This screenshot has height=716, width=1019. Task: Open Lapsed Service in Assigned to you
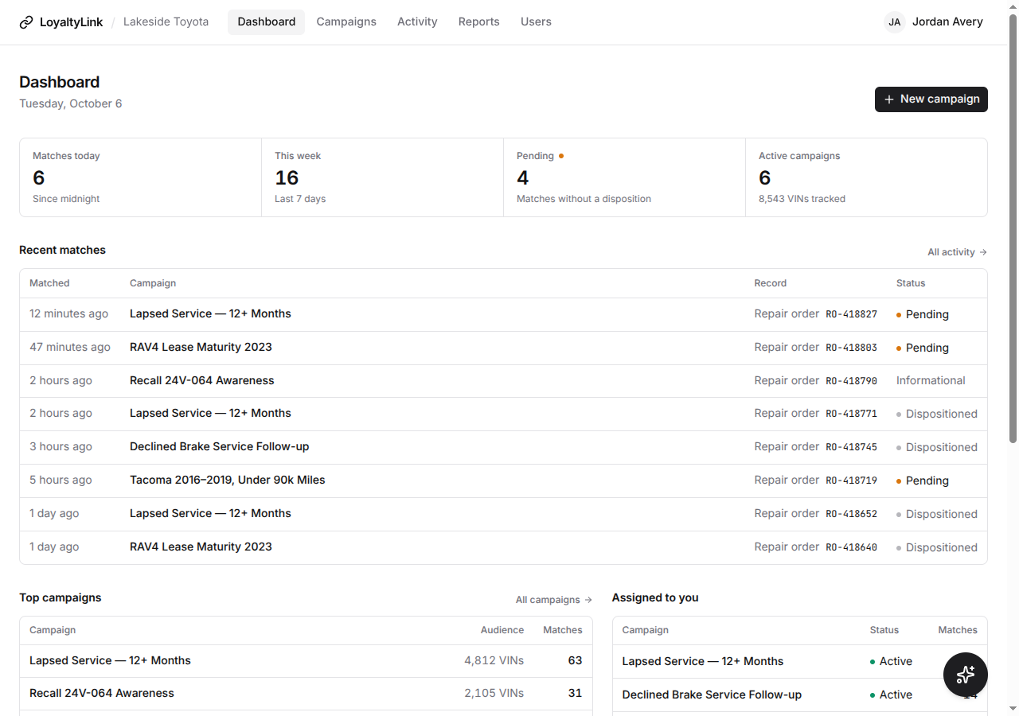coord(703,662)
